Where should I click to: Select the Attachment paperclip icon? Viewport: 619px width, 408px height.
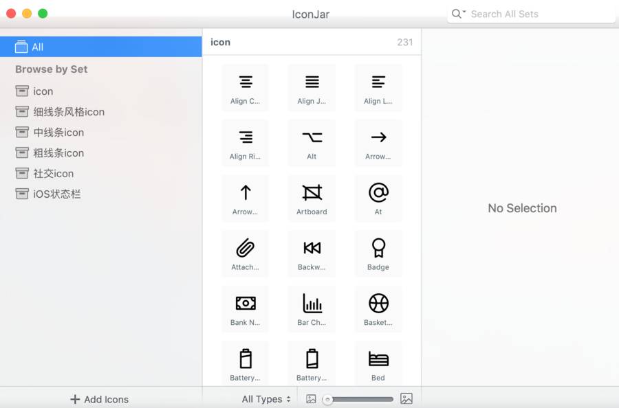click(x=245, y=254)
